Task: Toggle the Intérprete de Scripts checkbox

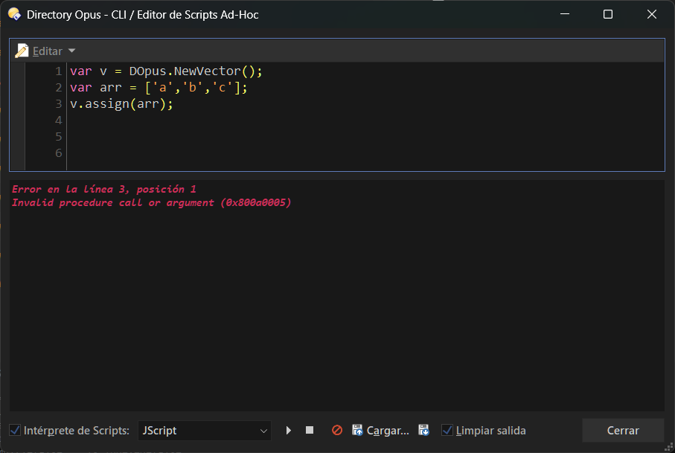Action: 15,430
